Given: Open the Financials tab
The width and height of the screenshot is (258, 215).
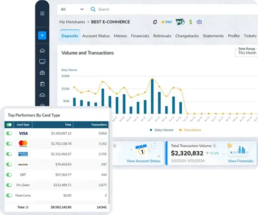Looking at the screenshot, I should [140, 36].
